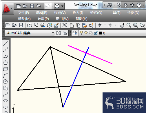Click New in the quick access toolbar
This screenshot has width=146, height=113.
pos(19,6)
